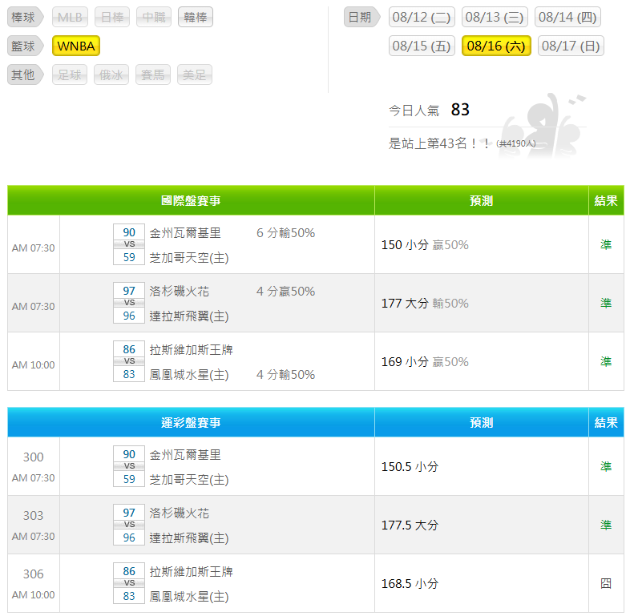Click the 4 分贏50% spread text
630x616 pixels.
tap(285, 291)
